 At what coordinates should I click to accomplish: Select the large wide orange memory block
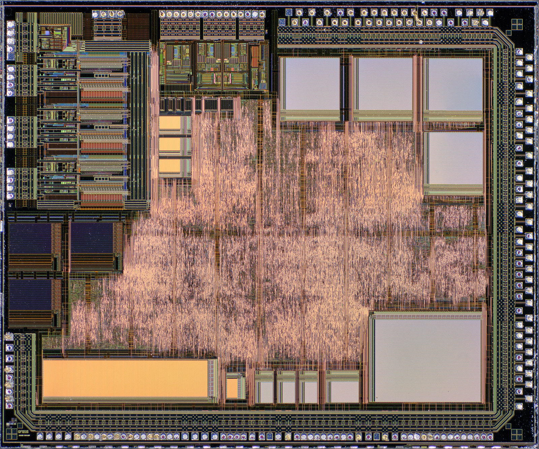[125, 382]
